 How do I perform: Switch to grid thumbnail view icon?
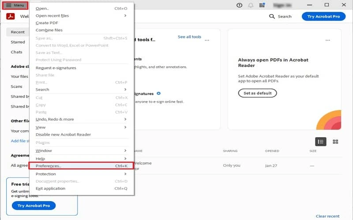pos(335,142)
